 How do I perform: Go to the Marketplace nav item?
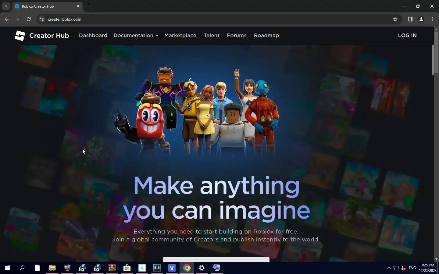pyautogui.click(x=180, y=35)
